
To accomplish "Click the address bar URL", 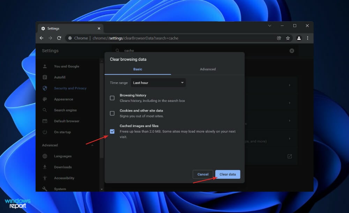I will (135, 38).
